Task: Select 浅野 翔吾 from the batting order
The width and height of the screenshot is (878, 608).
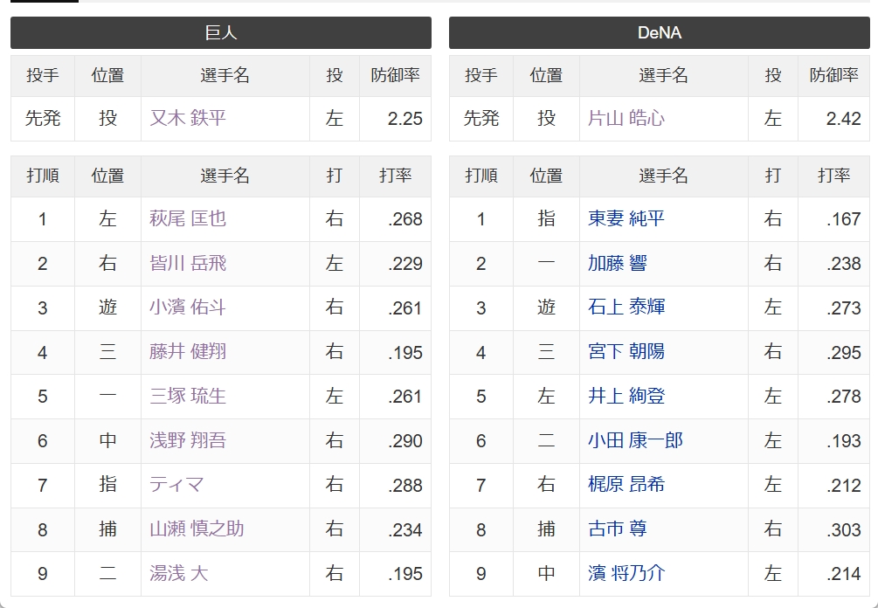Action: coord(188,440)
